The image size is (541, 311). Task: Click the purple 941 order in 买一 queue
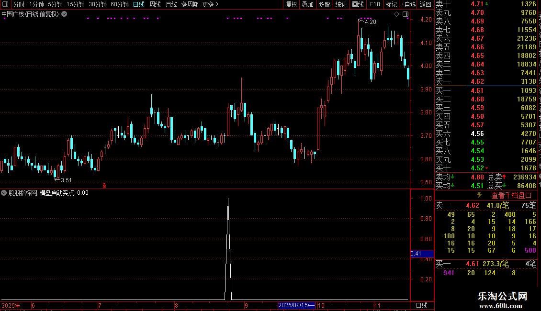point(449,273)
